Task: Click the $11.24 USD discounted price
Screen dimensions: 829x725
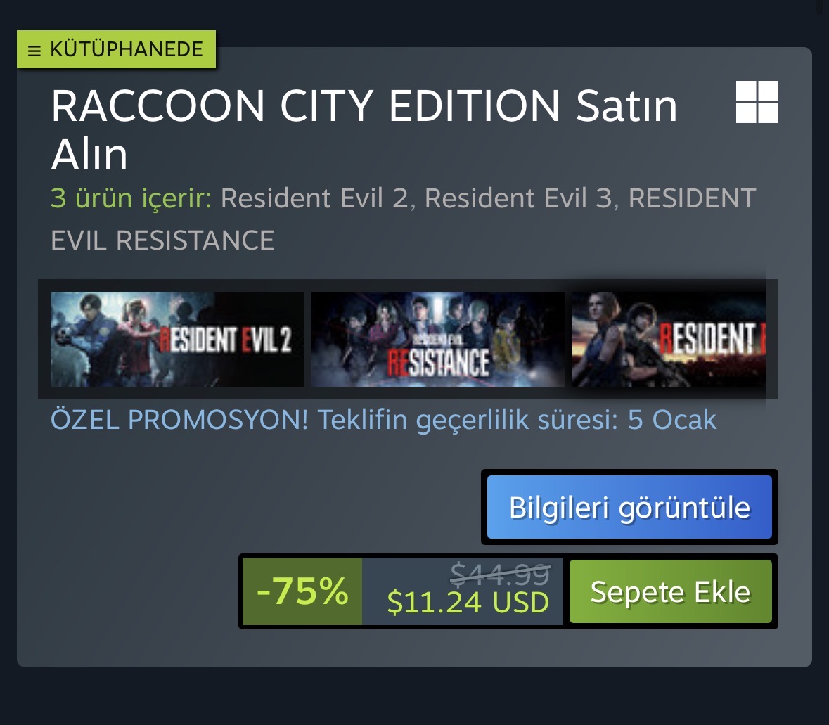Action: tap(468, 603)
